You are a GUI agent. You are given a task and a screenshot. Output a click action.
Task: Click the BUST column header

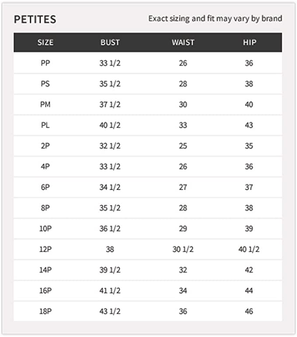point(110,43)
